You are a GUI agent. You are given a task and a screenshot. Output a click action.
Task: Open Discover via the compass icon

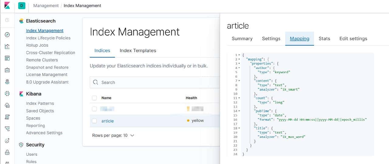(7, 35)
